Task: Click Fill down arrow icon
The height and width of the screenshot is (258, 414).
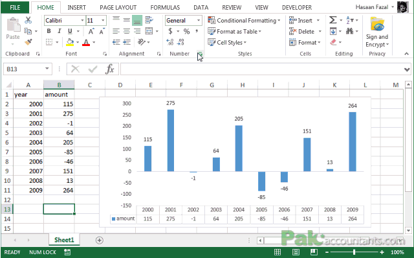Action: (333, 32)
